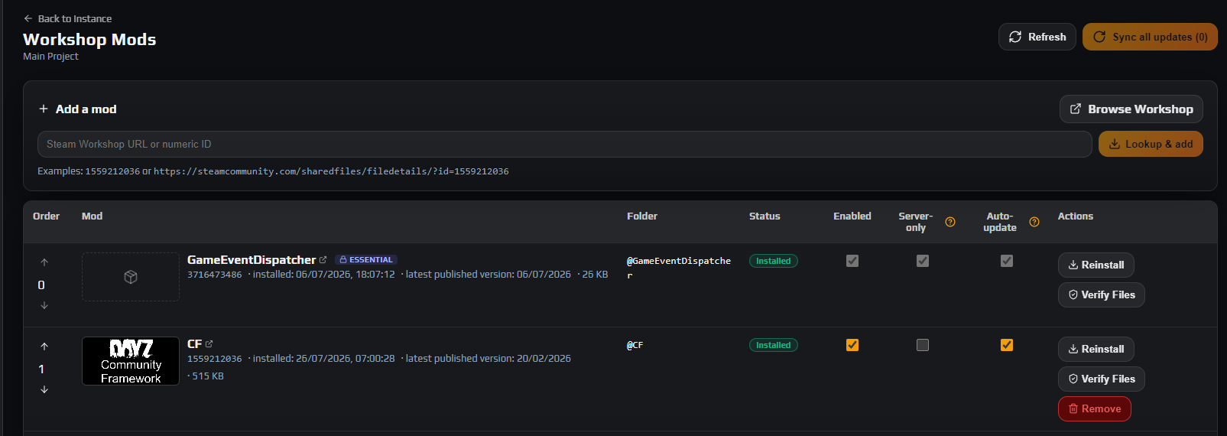Open GameEventDispatcher external link icon
The image size is (1227, 436).
click(323, 260)
